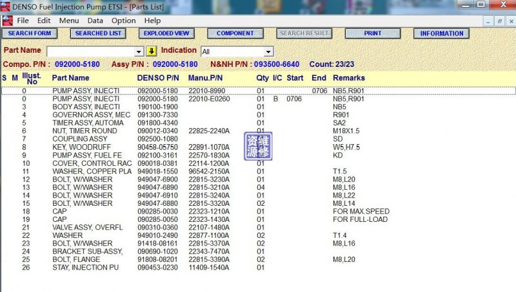Click inside the Part Name input field
Image resolution: width=516 pixels, height=292 pixels.
(91, 51)
